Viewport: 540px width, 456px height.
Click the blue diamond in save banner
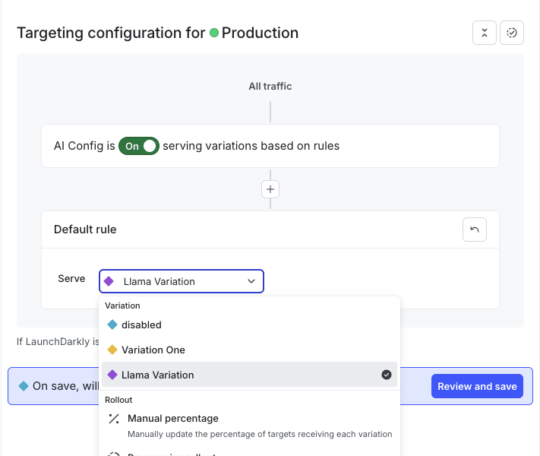coord(24,386)
